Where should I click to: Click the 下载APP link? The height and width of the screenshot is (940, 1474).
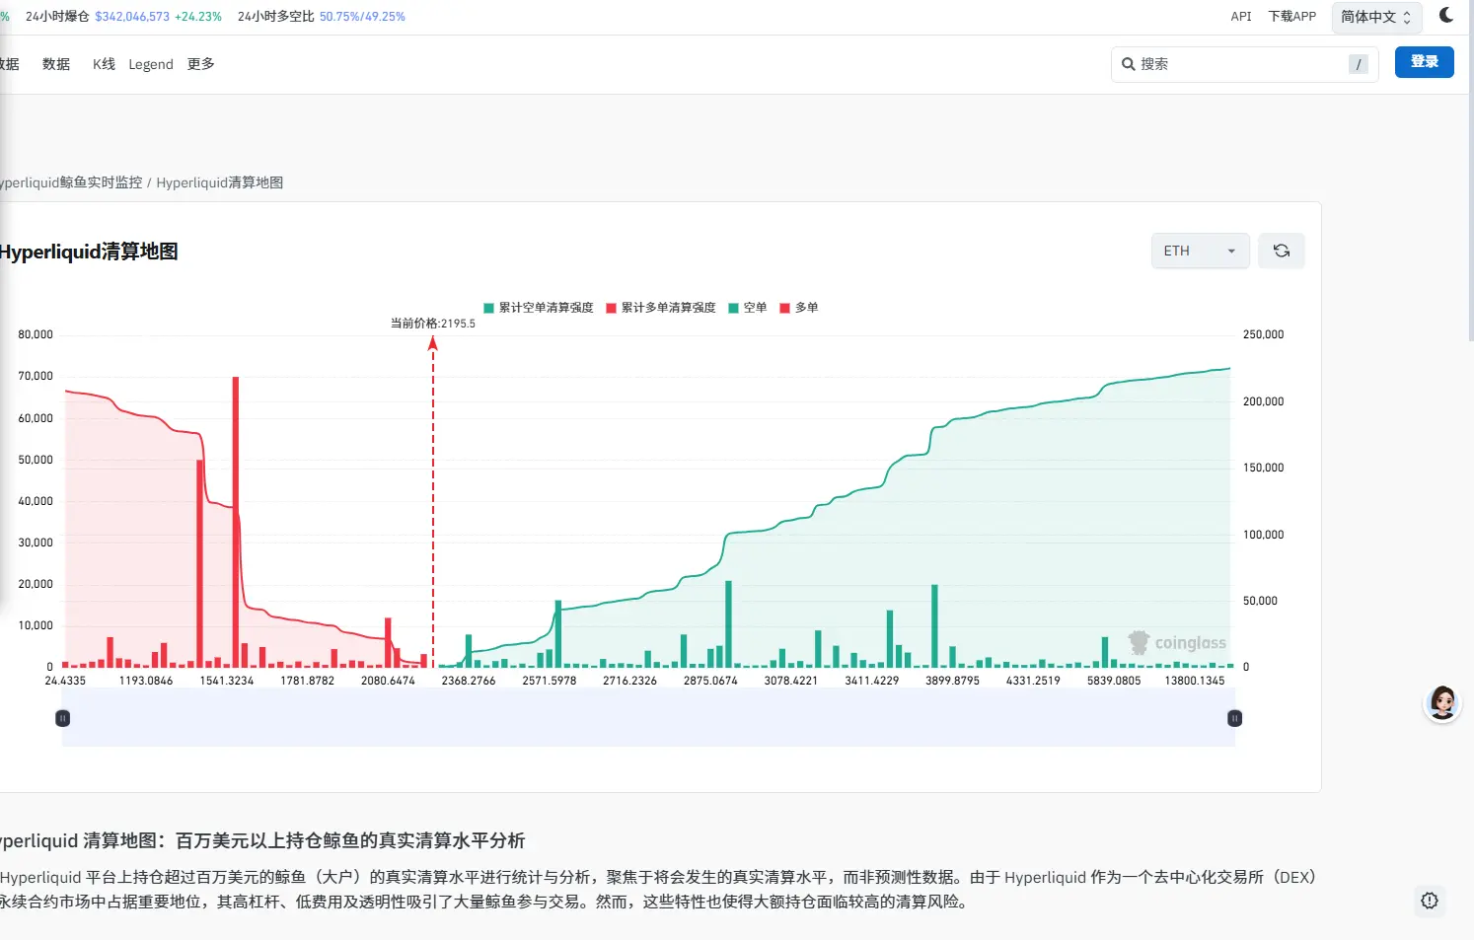point(1292,17)
